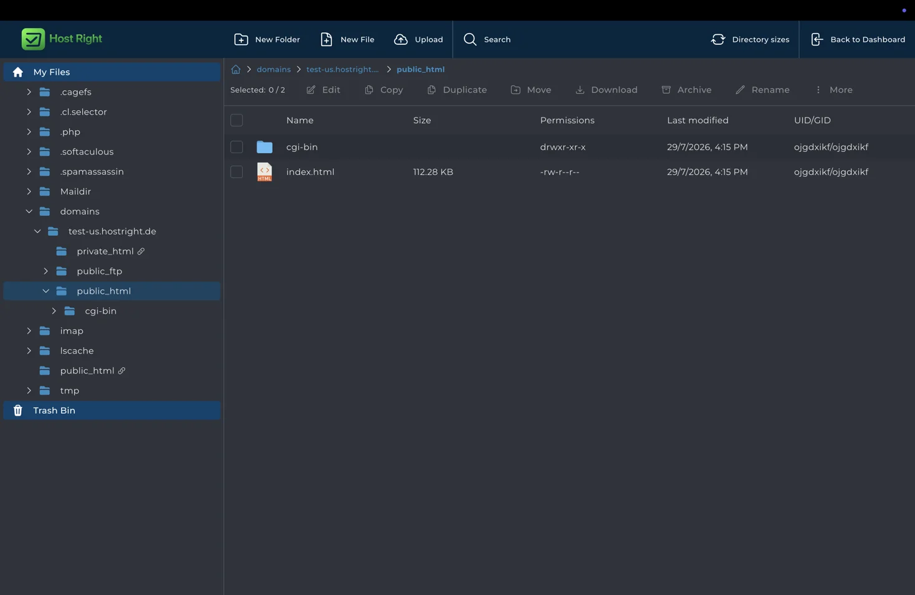Expand the .php folder
The width and height of the screenshot is (915, 595).
pyautogui.click(x=29, y=132)
